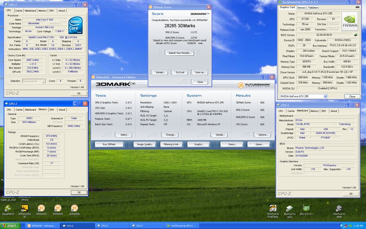Click the network tray icon beside the NVIDIA icon

point(346,226)
